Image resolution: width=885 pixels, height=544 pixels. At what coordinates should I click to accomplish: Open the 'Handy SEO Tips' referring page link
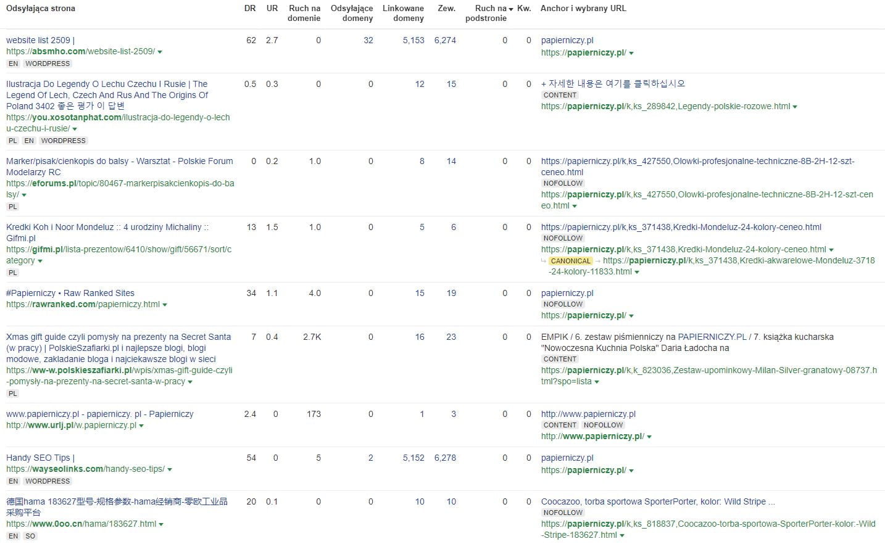(x=40, y=458)
